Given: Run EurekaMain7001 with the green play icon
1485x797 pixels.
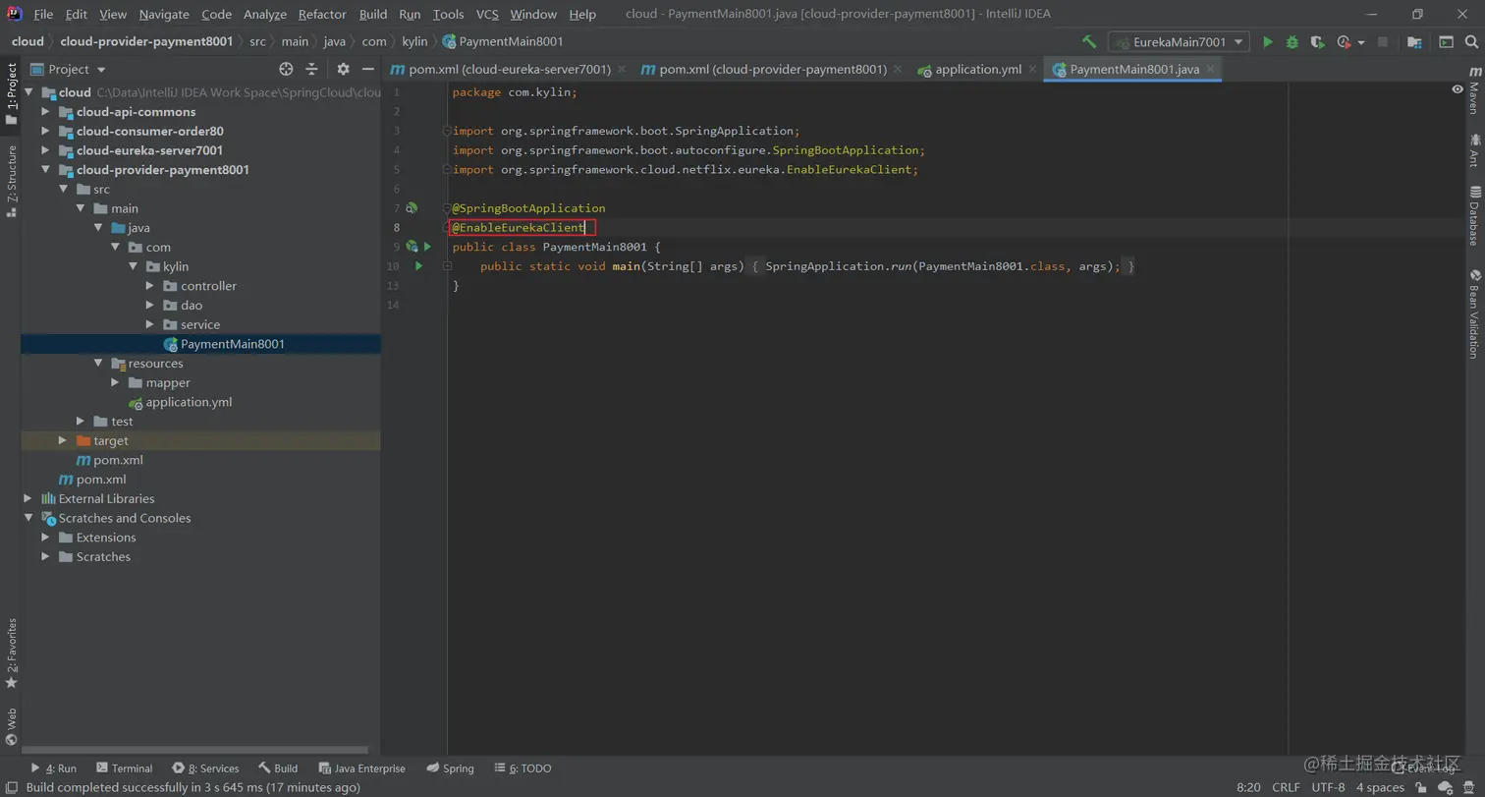Looking at the screenshot, I should (x=1268, y=42).
